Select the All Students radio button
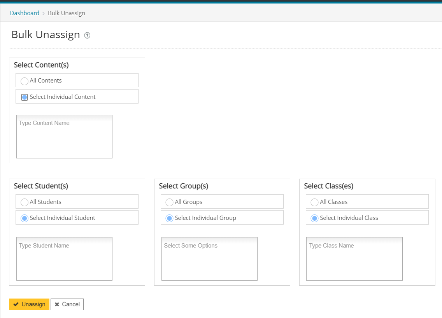This screenshot has width=442, height=318. 24,202
